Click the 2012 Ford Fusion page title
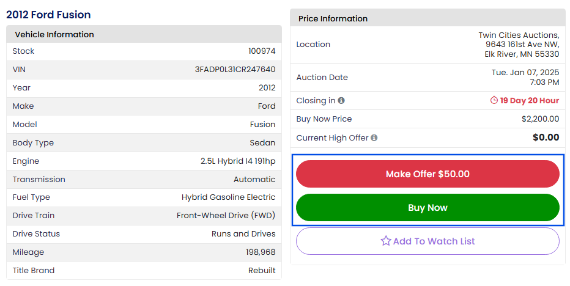Screen dimensions: 570x286 click(48, 15)
